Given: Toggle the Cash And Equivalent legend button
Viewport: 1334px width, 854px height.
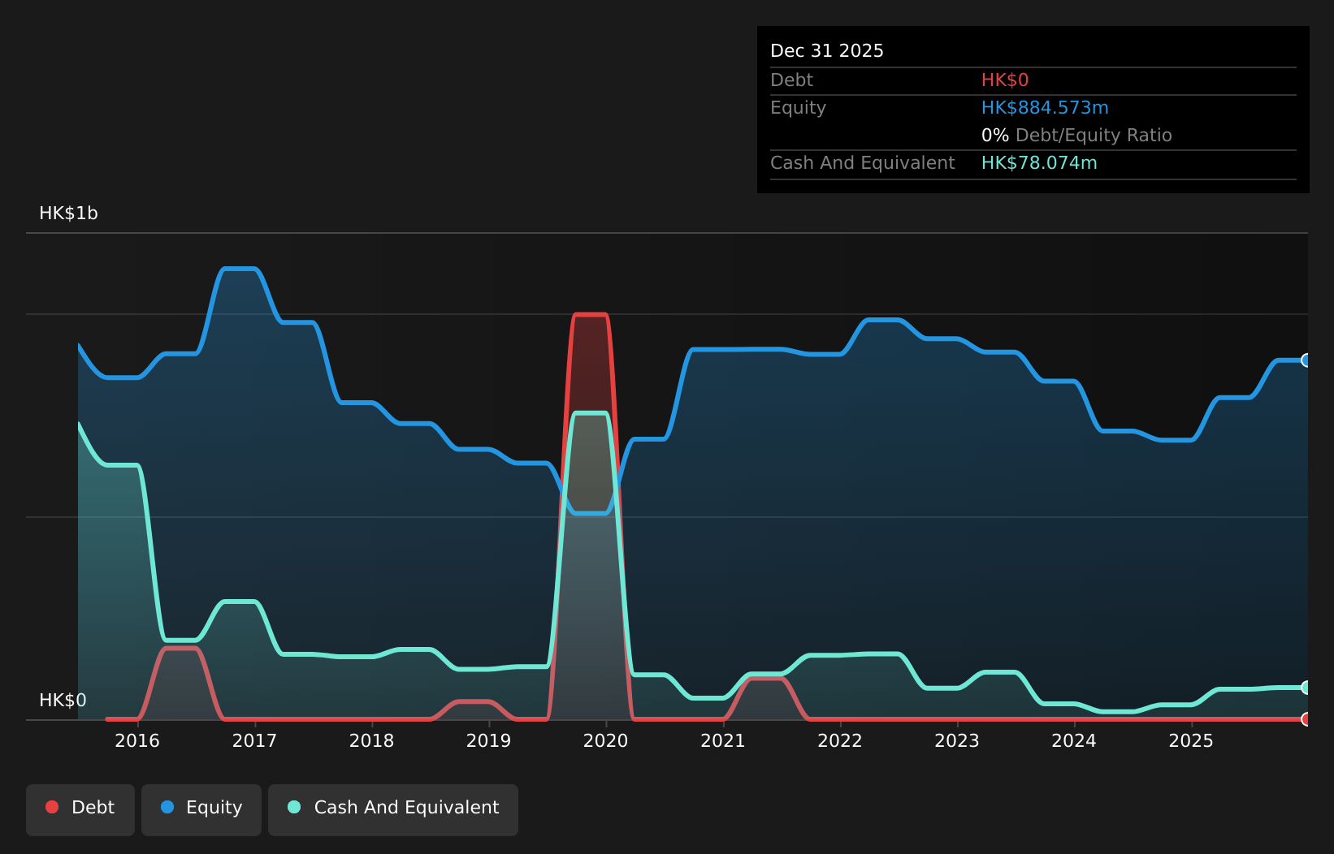Looking at the screenshot, I should [x=393, y=809].
